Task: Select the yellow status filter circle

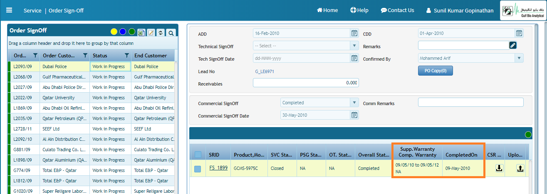Action: [x=114, y=32]
